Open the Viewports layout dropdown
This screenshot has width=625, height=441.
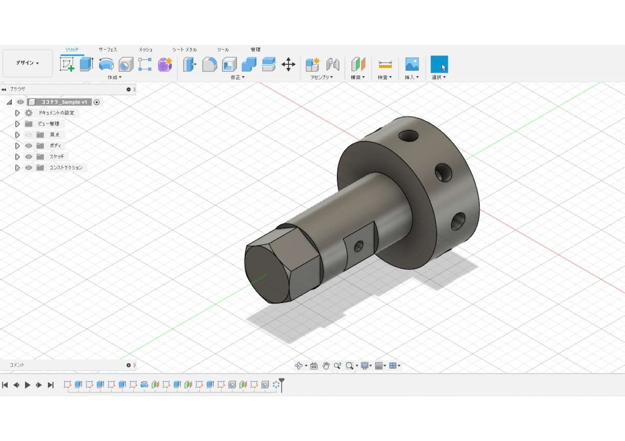click(394, 366)
